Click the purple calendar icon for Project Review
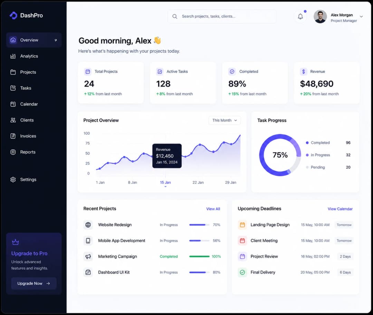This screenshot has width=373, height=315. pos(242,256)
